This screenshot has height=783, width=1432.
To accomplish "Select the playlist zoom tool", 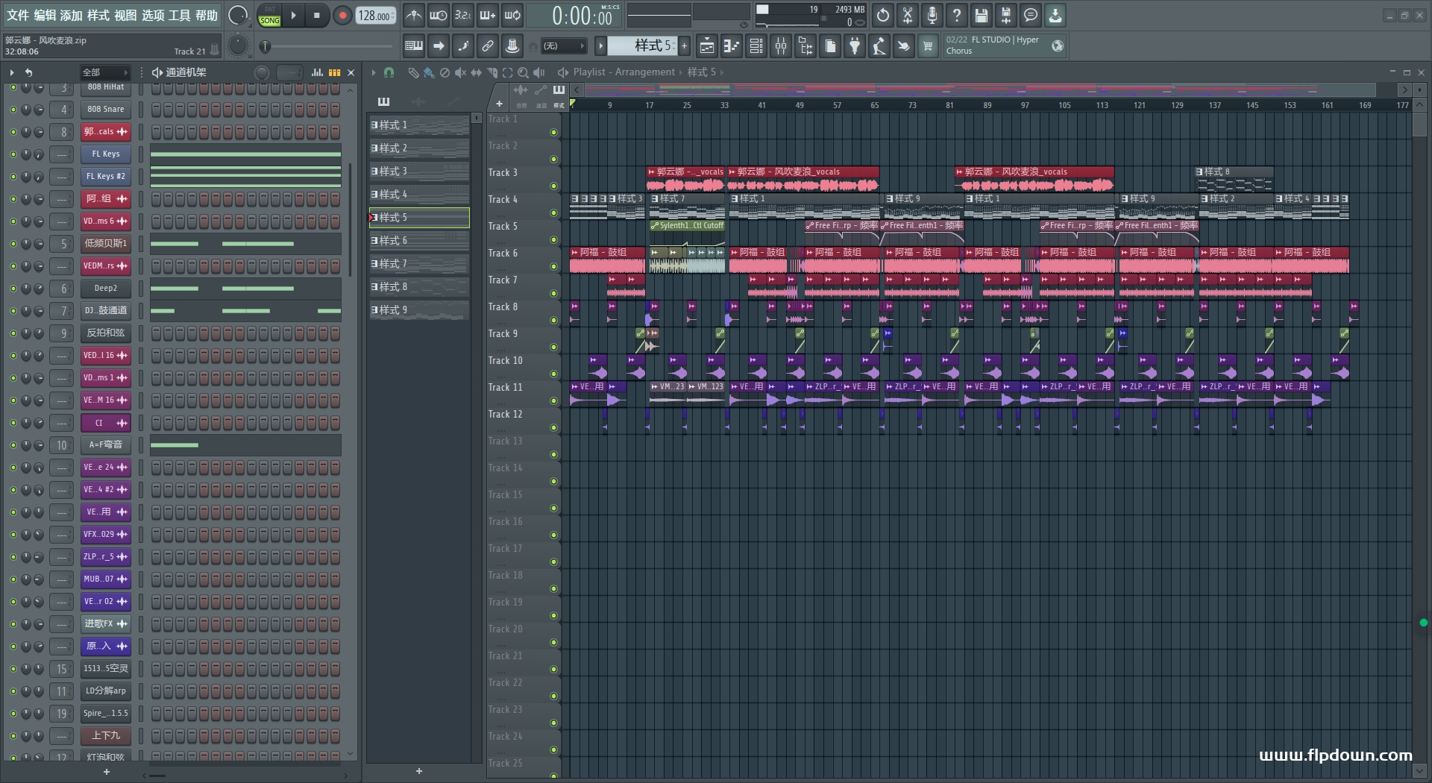I will [523, 72].
